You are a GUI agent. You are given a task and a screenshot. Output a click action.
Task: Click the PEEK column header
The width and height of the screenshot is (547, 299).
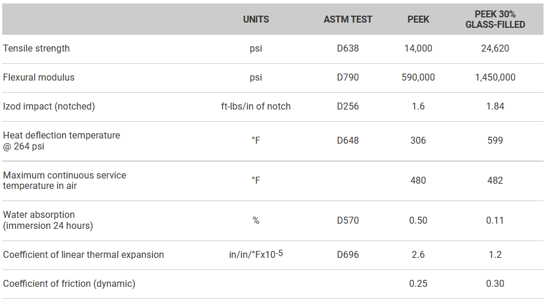click(x=418, y=19)
